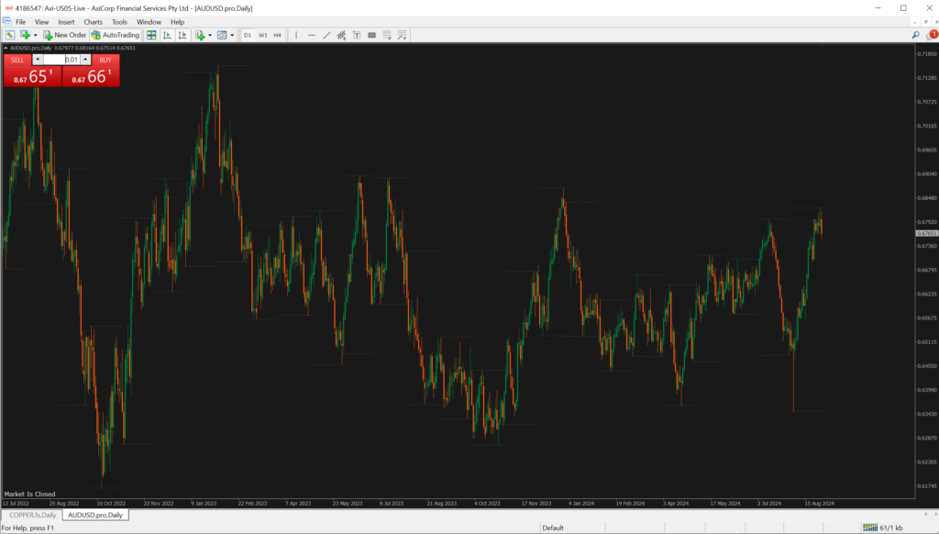Open the Window menu
The width and height of the screenshot is (939, 534).
(x=149, y=22)
